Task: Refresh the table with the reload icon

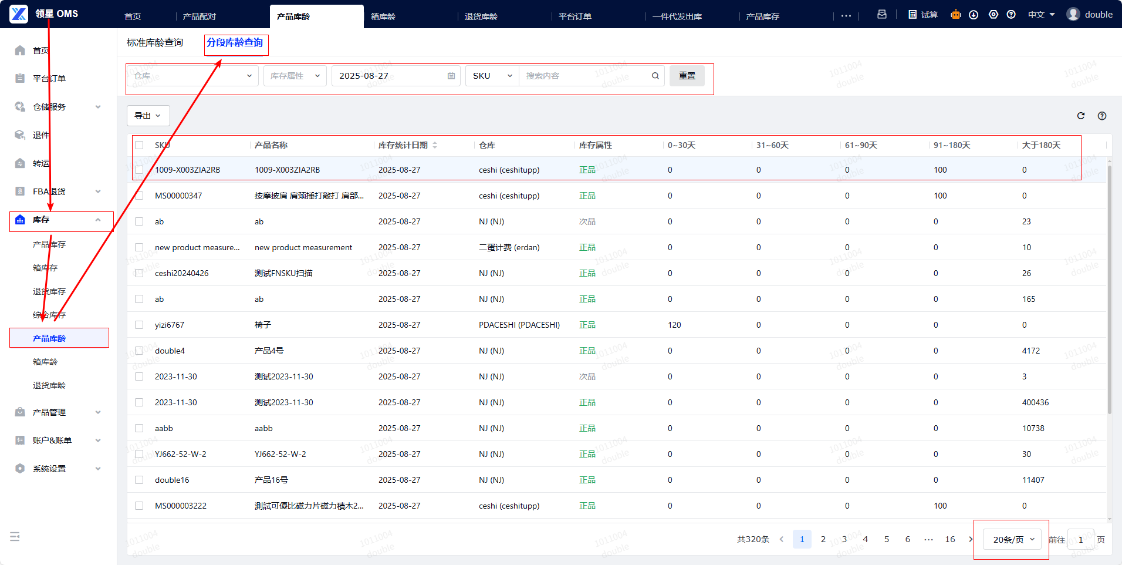Action: coord(1081,116)
